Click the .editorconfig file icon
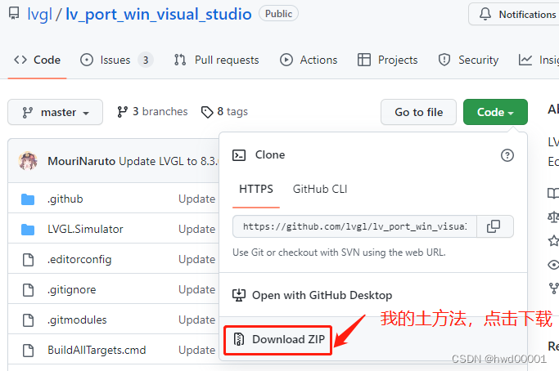 coord(28,260)
